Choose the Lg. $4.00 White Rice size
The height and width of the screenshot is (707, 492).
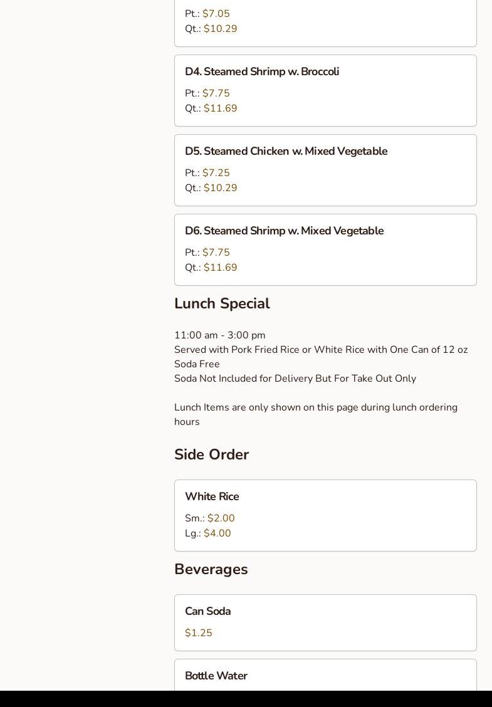click(217, 533)
